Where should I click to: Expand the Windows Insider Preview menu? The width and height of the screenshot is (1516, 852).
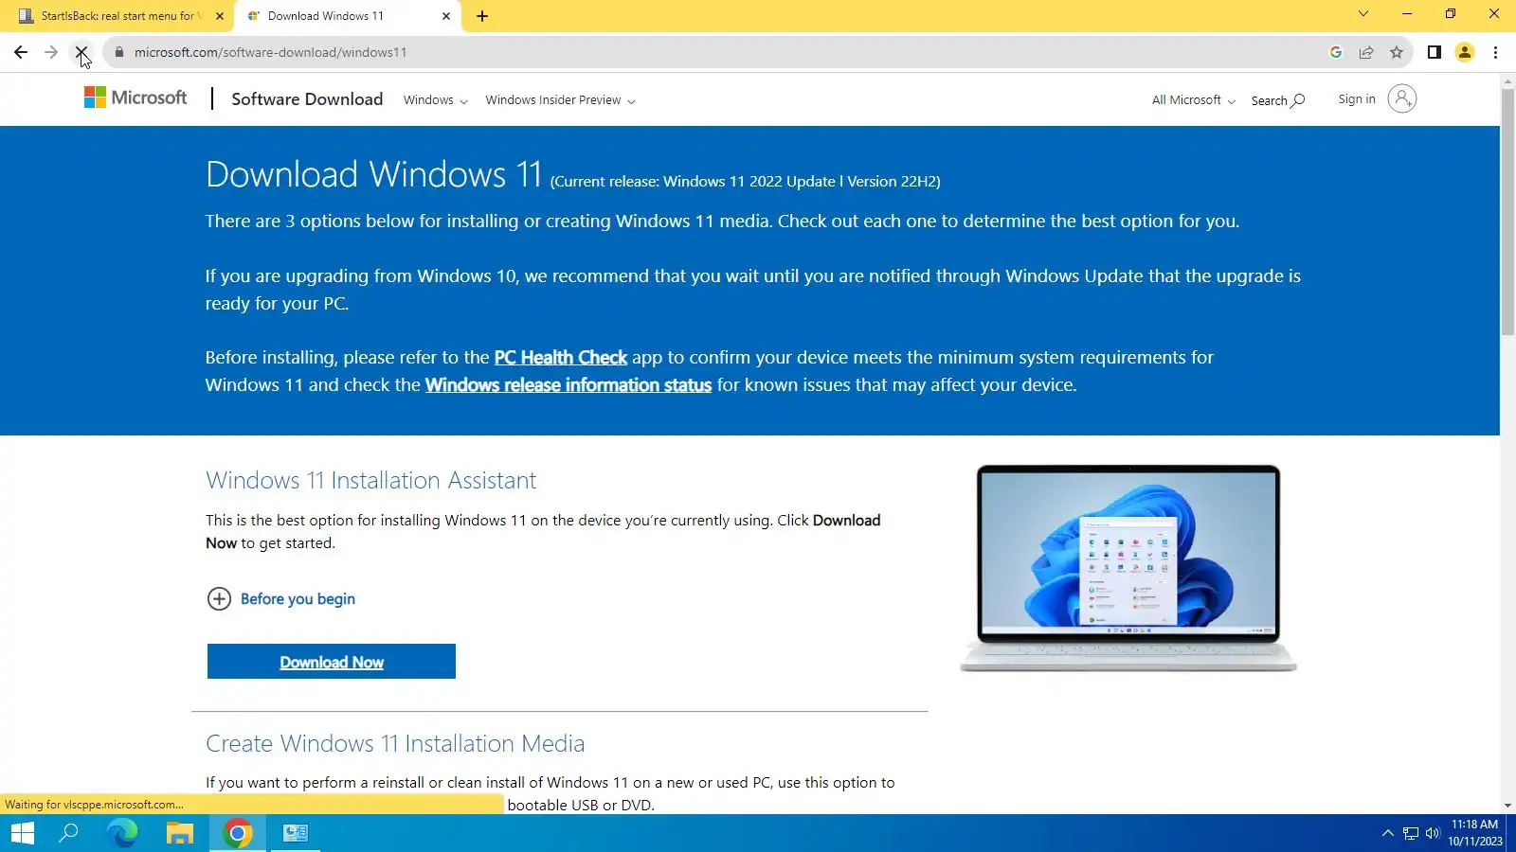point(560,100)
